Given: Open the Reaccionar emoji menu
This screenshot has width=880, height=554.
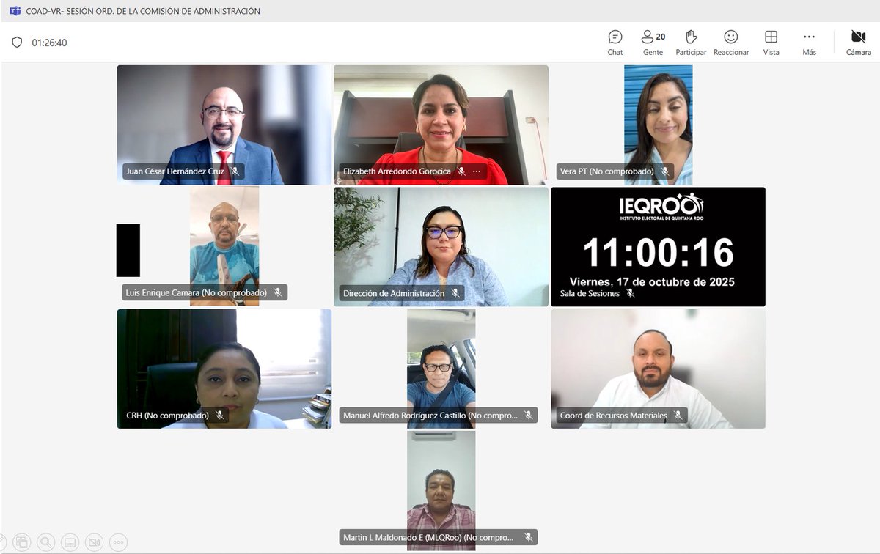Looking at the screenshot, I should (x=731, y=43).
